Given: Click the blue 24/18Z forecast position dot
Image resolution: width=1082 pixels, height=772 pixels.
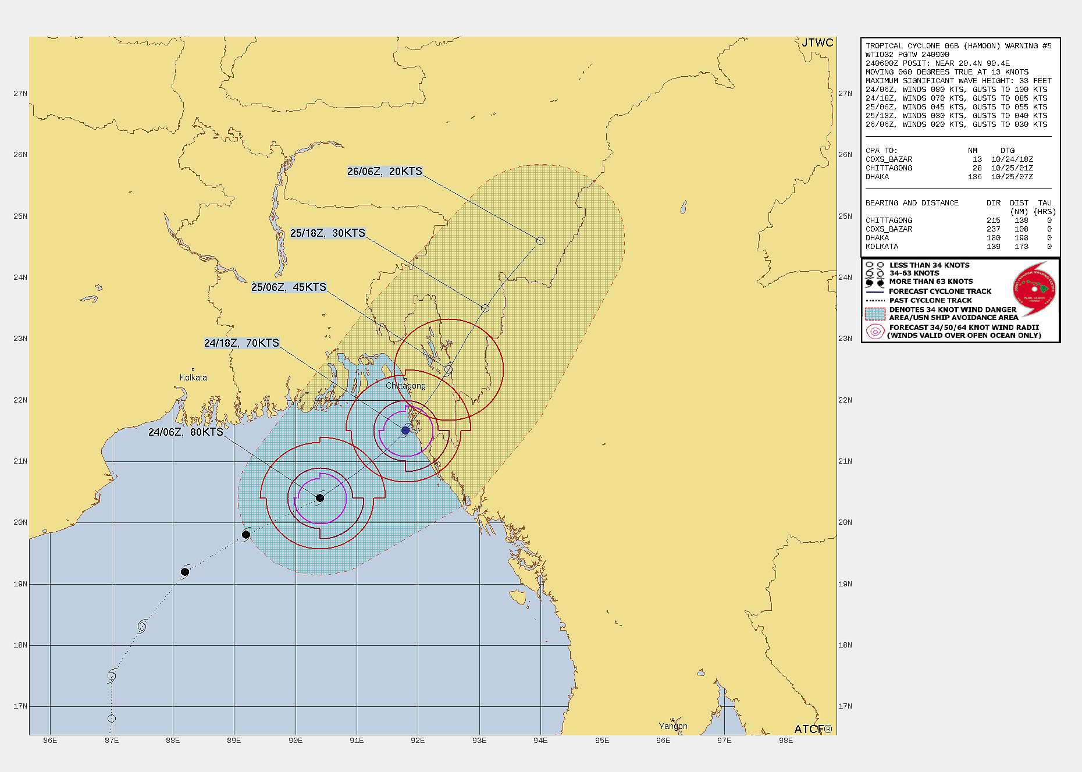Looking at the screenshot, I should click(x=405, y=431).
